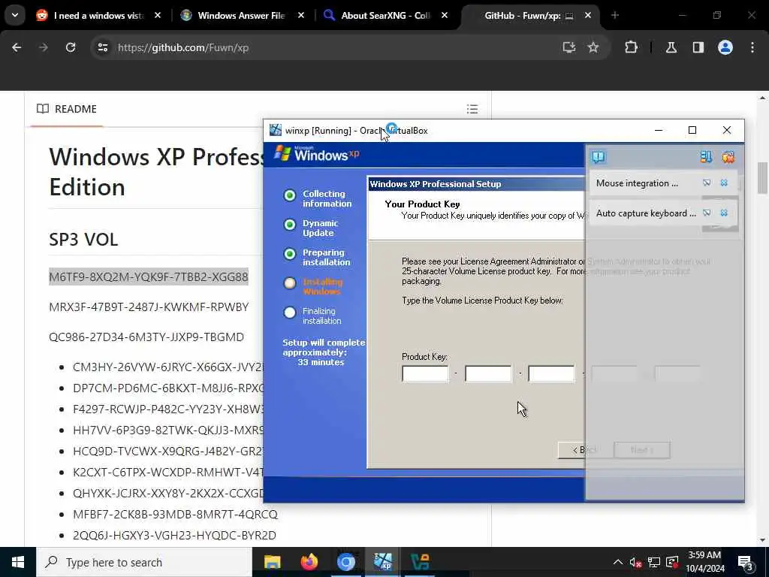Click the page scrollbar down arrow
This screenshot has width=769, height=577.
[762, 540]
